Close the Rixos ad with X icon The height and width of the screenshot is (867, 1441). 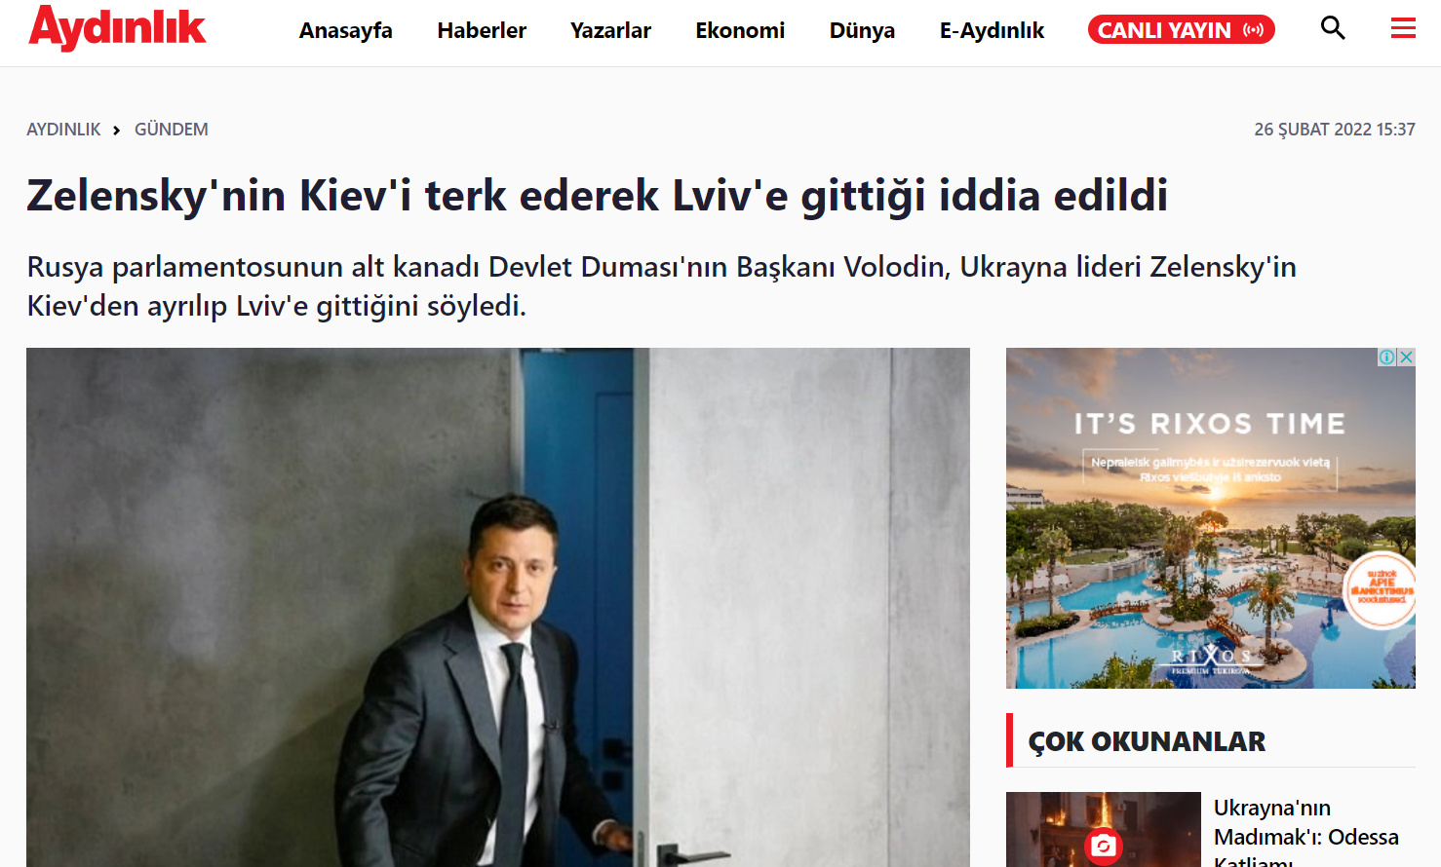click(1406, 358)
